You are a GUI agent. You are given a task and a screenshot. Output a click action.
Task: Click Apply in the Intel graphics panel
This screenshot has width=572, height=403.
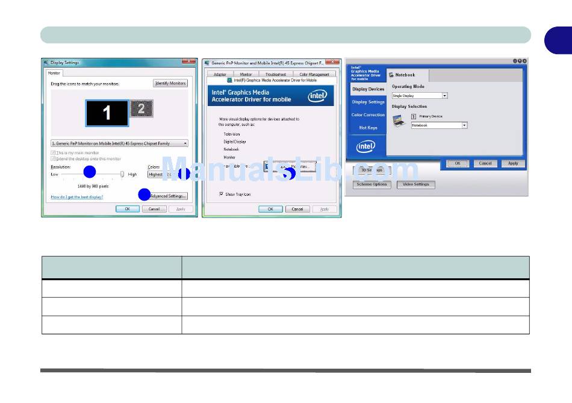click(513, 163)
